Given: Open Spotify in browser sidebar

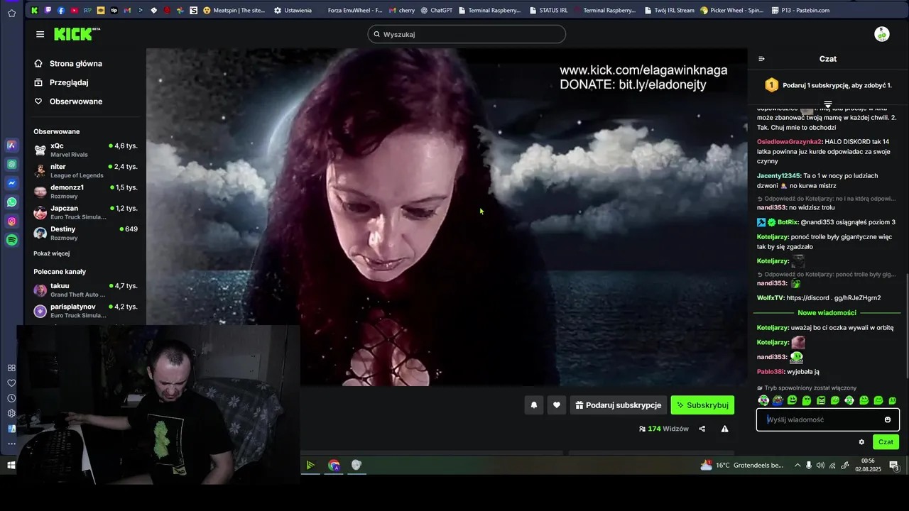Looking at the screenshot, I should 12,241.
